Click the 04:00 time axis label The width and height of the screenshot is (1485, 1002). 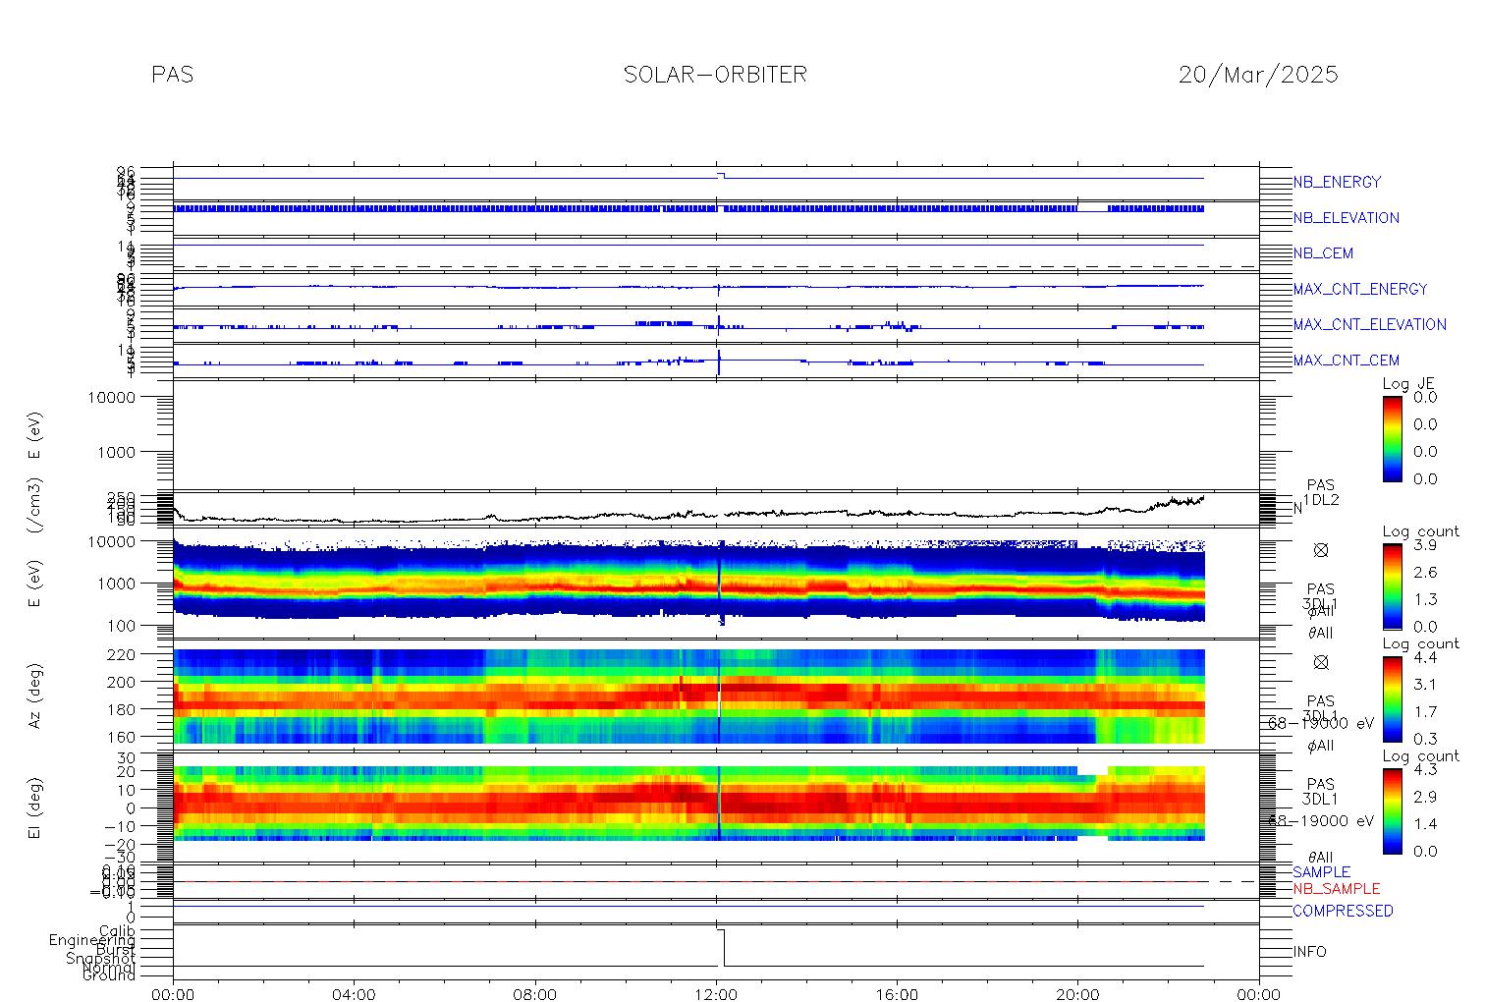pyautogui.click(x=354, y=994)
